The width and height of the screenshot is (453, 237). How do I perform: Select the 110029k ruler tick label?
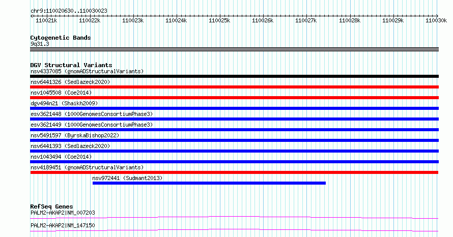(x=393, y=20)
